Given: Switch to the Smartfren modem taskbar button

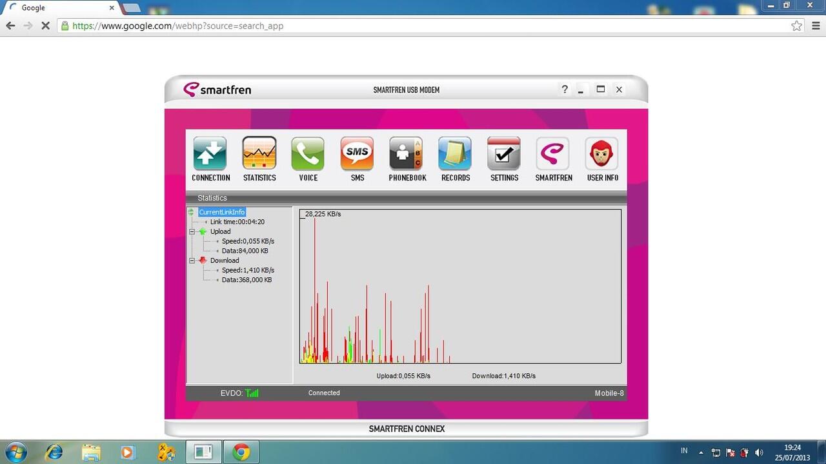Looking at the screenshot, I should click(x=203, y=452).
